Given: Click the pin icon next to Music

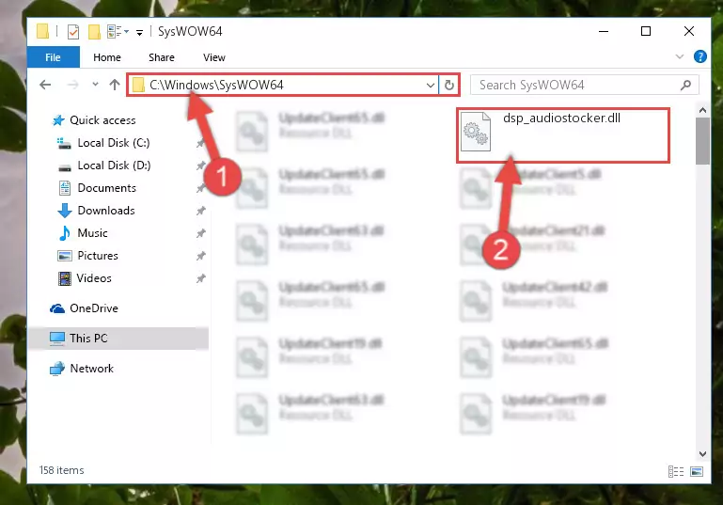Looking at the screenshot, I should point(200,233).
